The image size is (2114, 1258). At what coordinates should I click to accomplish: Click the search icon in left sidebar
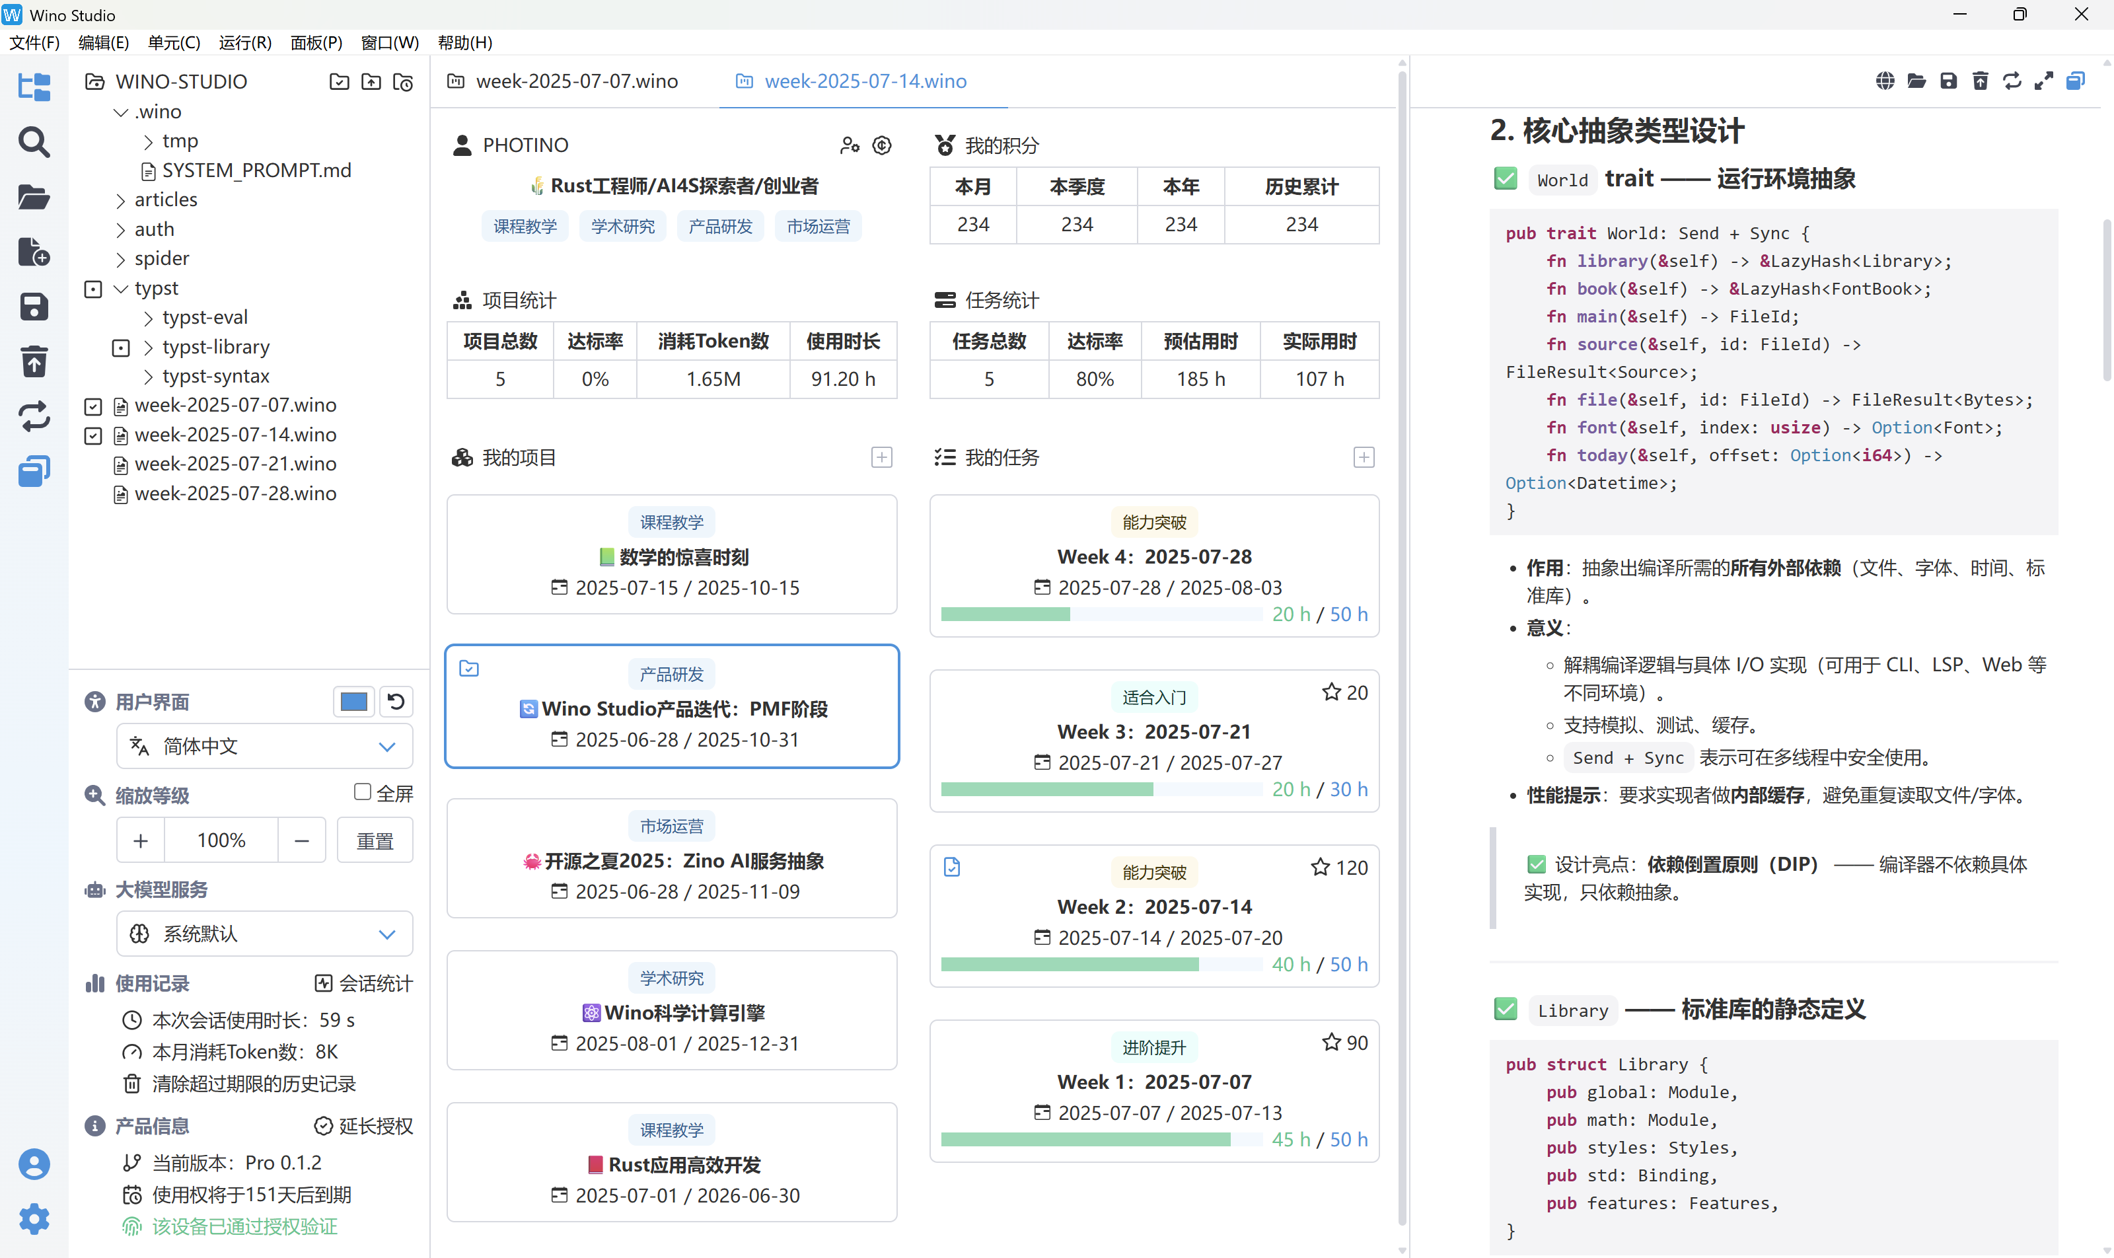[33, 143]
